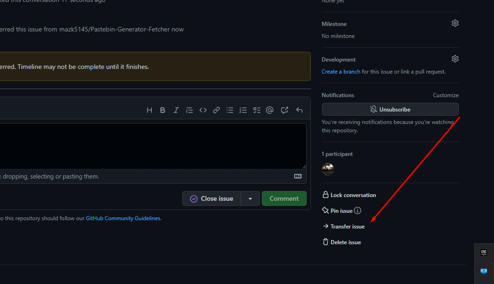Viewport: 494px width, 284px height.
Task: Open GitHub Community Guidelines link
Action: (x=123, y=218)
